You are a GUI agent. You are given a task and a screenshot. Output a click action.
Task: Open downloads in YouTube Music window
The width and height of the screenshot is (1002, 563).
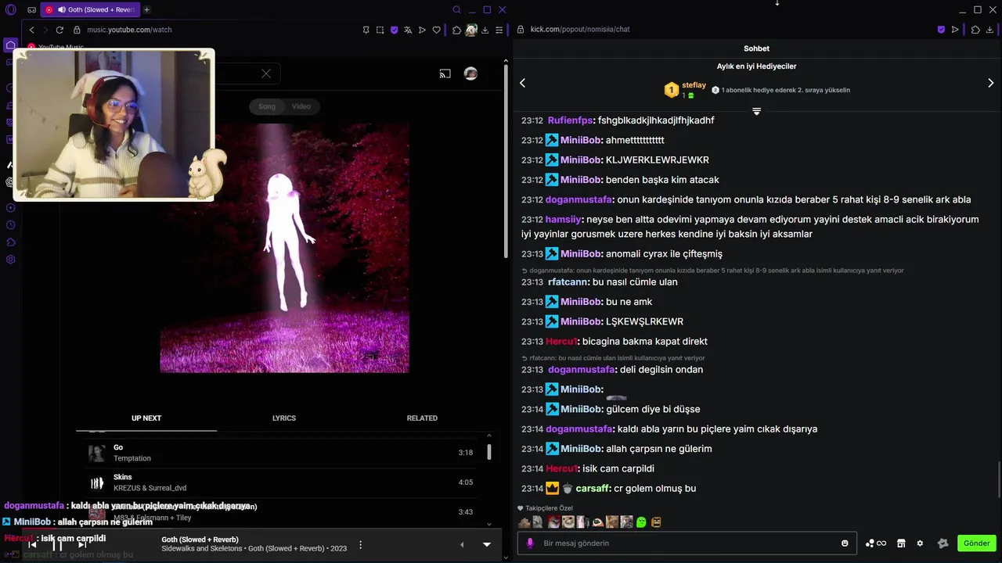click(485, 30)
